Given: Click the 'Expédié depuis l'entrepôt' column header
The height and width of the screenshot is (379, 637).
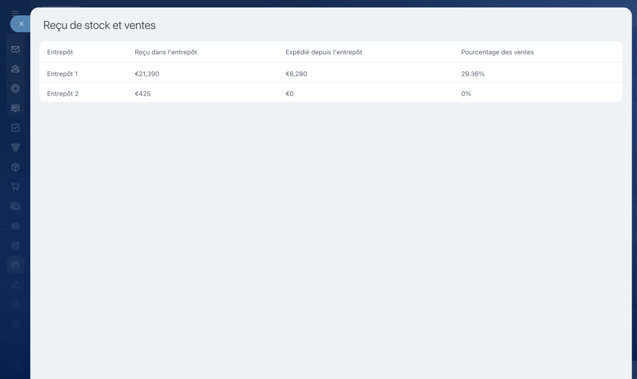Looking at the screenshot, I should point(323,52).
